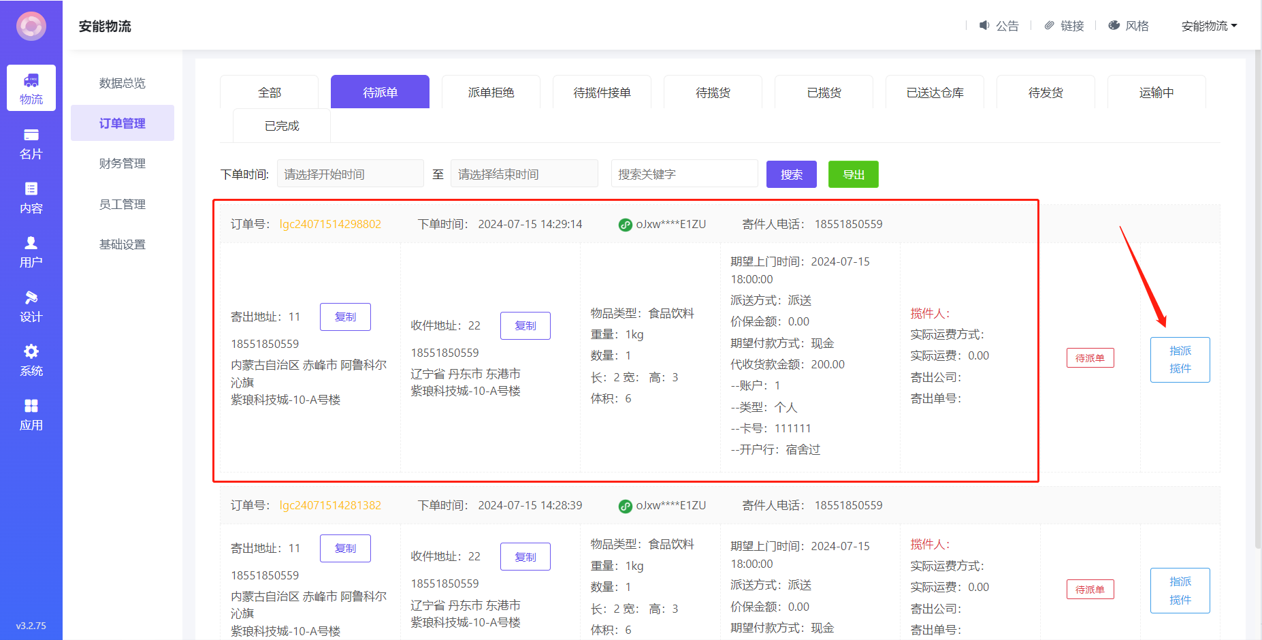Open the 名片 card sidebar icon
The width and height of the screenshot is (1262, 640).
31,143
